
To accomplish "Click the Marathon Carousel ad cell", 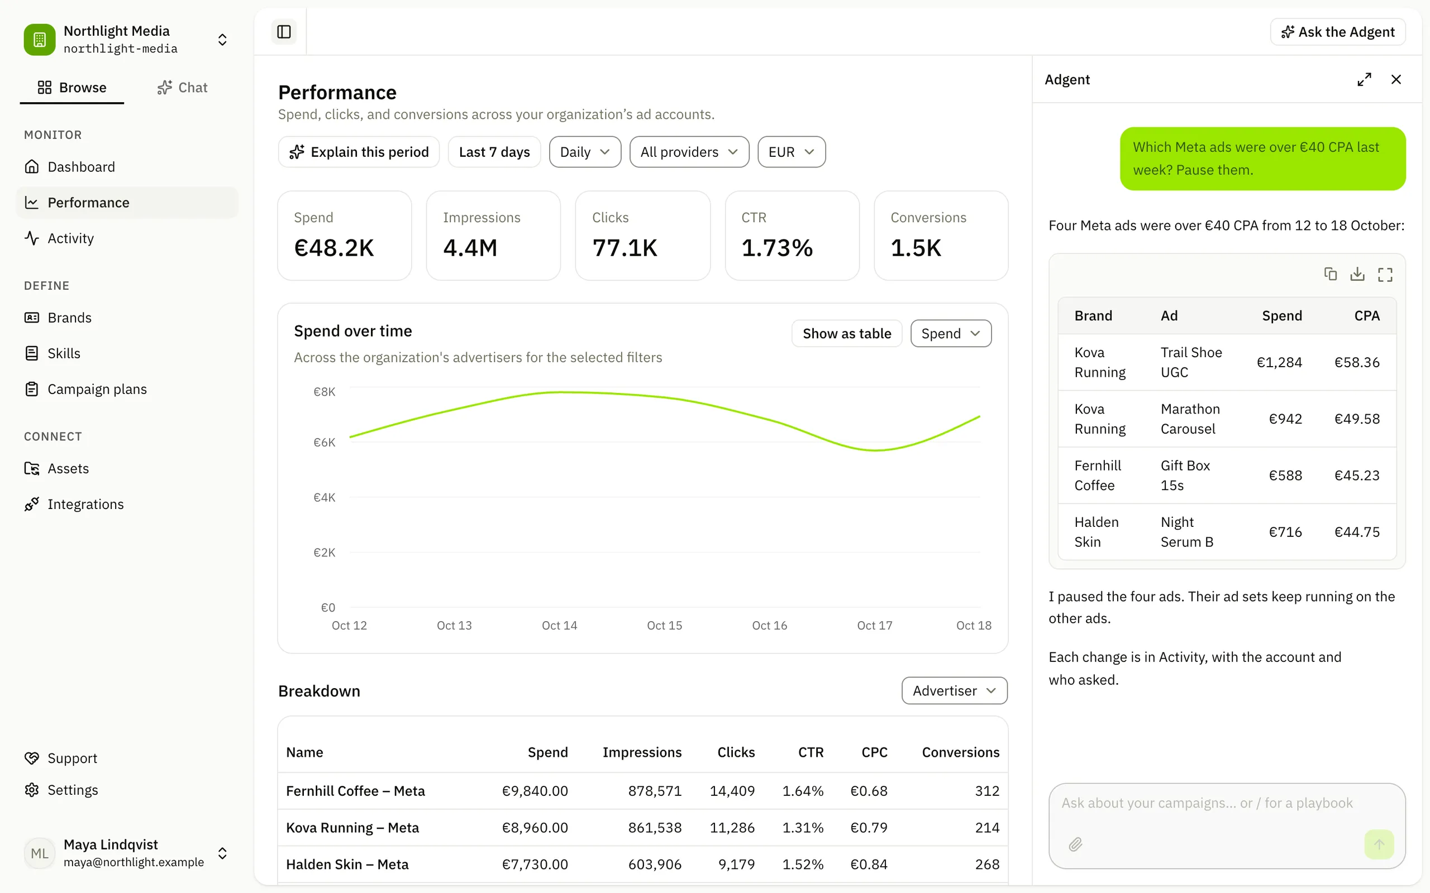I will (x=1190, y=419).
